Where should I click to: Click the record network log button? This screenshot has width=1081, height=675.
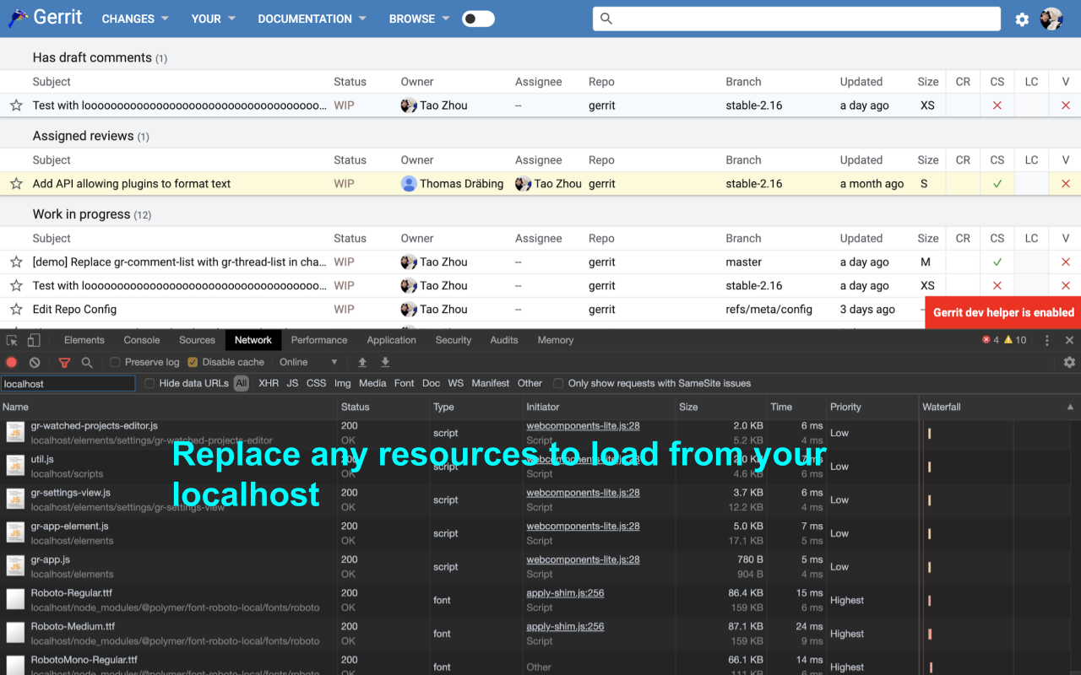pyautogui.click(x=12, y=362)
